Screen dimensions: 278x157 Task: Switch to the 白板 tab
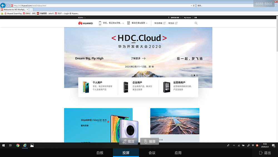point(100,153)
